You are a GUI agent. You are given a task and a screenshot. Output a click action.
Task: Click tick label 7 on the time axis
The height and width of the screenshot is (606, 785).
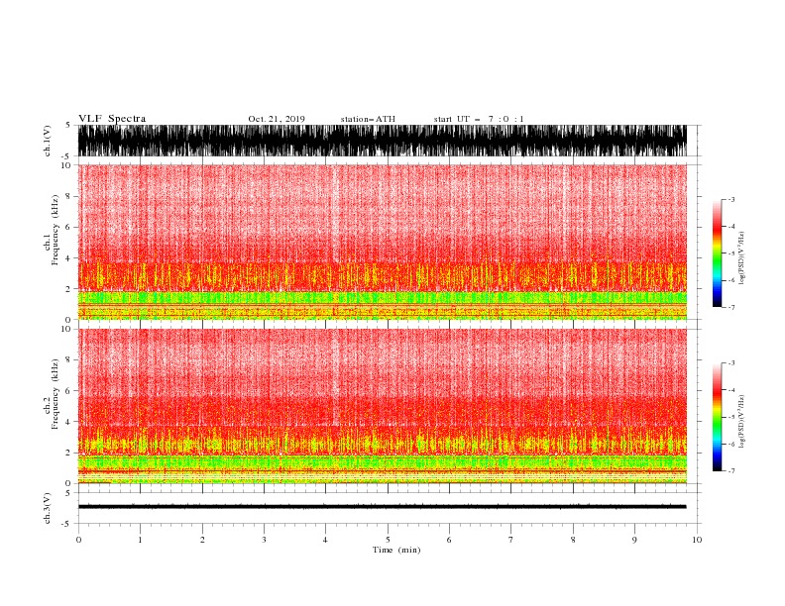511,540
